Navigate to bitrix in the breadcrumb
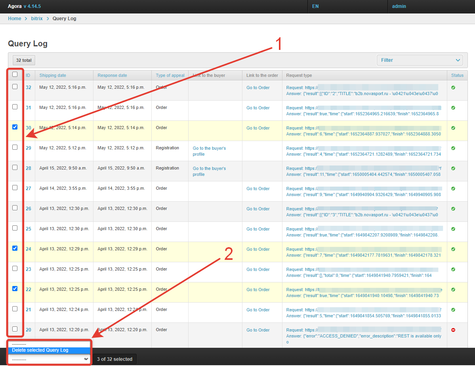Viewport: 475px width, 366px height. (37, 19)
